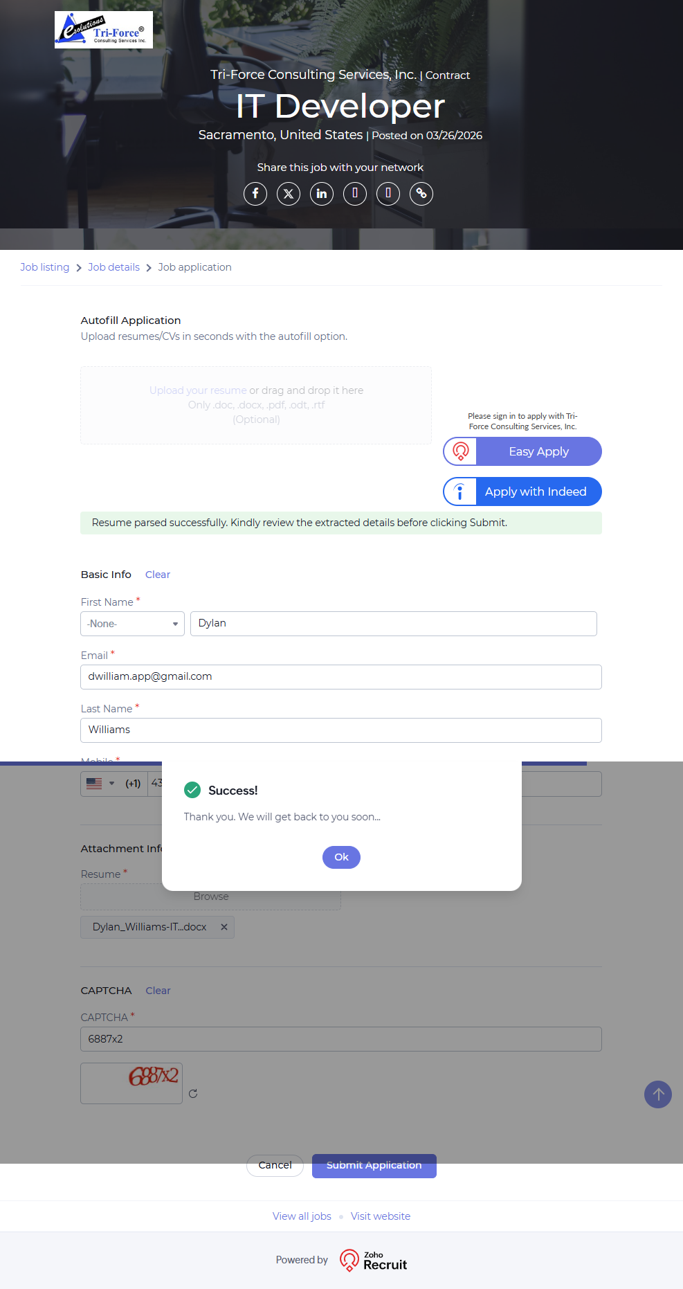This screenshot has height=1289, width=683.
Task: Click the Last Name field
Action: [x=341, y=730]
